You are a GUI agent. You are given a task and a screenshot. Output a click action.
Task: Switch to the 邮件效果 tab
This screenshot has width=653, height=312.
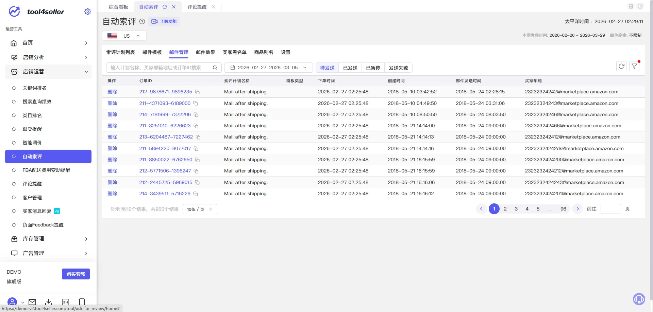tap(205, 52)
